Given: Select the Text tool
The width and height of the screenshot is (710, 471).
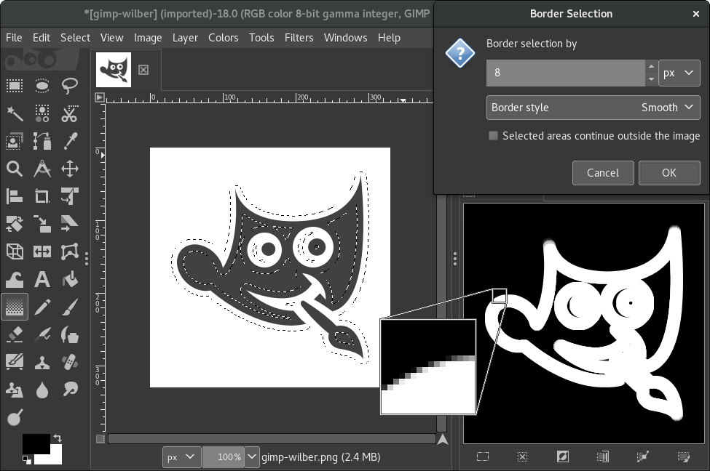Looking at the screenshot, I should pos(42,279).
